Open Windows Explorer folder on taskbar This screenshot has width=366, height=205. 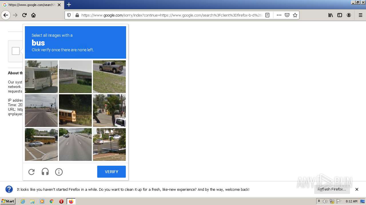tap(32, 201)
